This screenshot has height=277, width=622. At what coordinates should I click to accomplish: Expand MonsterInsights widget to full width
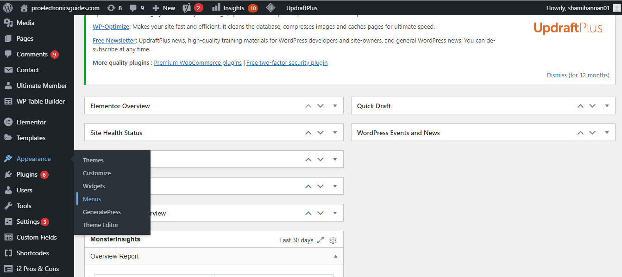[x=320, y=240]
